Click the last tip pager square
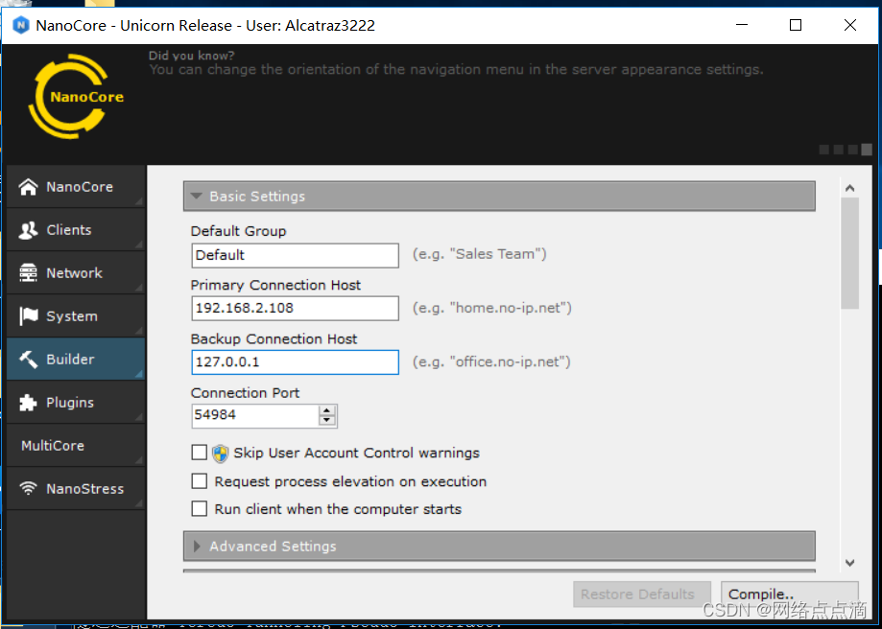The height and width of the screenshot is (629, 882). point(867,149)
